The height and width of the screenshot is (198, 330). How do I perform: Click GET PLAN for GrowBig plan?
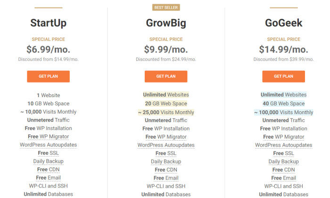166,76
